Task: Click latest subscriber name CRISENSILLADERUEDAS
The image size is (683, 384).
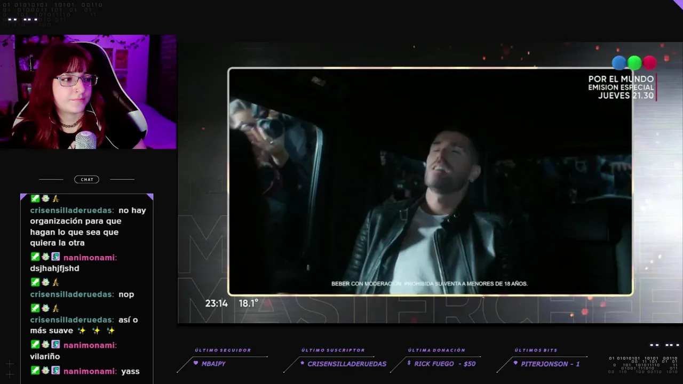Action: pyautogui.click(x=347, y=364)
